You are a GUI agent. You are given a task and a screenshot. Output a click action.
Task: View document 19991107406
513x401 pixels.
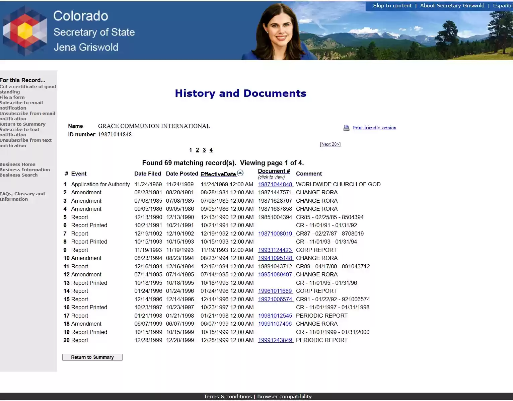276,324
